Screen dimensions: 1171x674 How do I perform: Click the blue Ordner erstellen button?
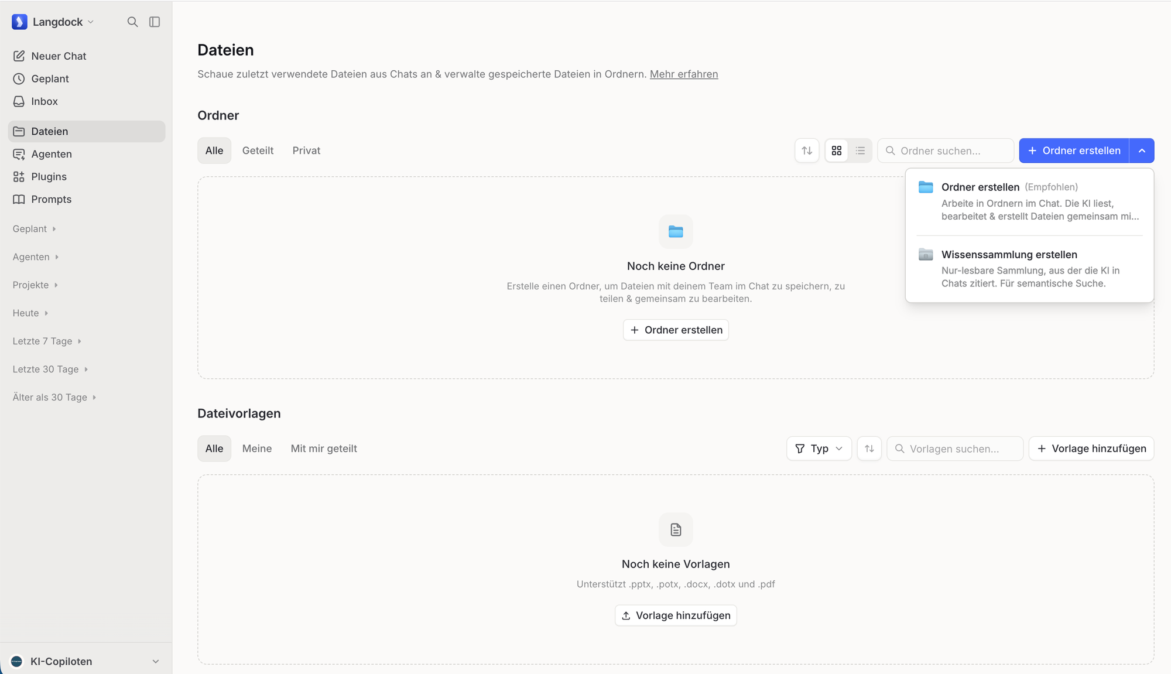coord(1074,150)
